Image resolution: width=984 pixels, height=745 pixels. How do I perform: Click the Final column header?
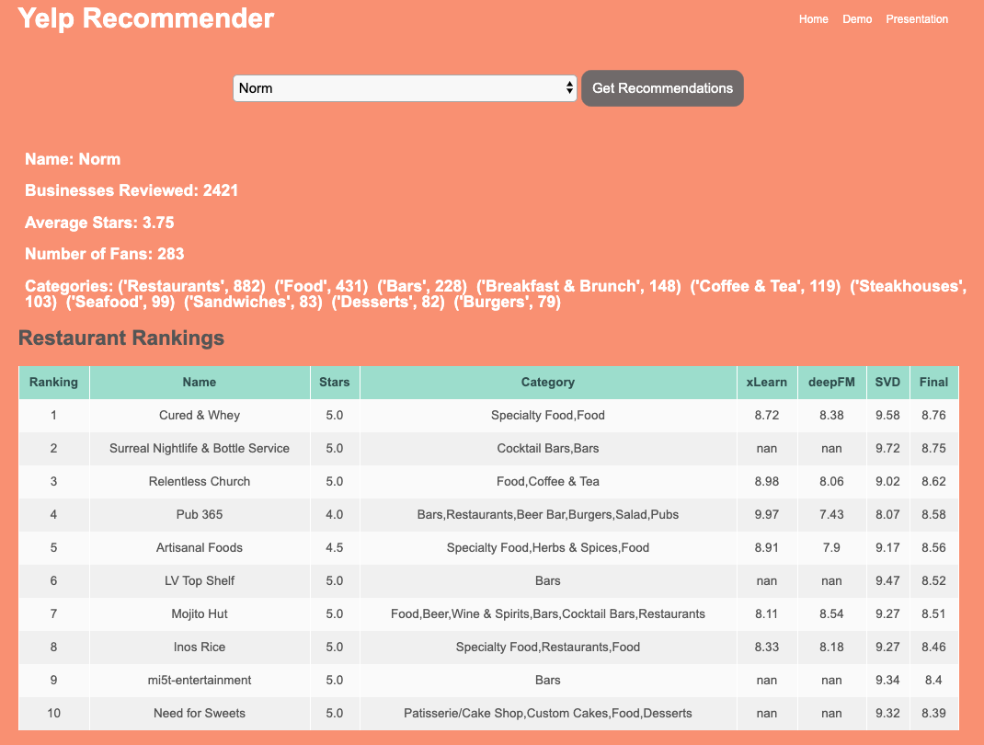point(933,382)
